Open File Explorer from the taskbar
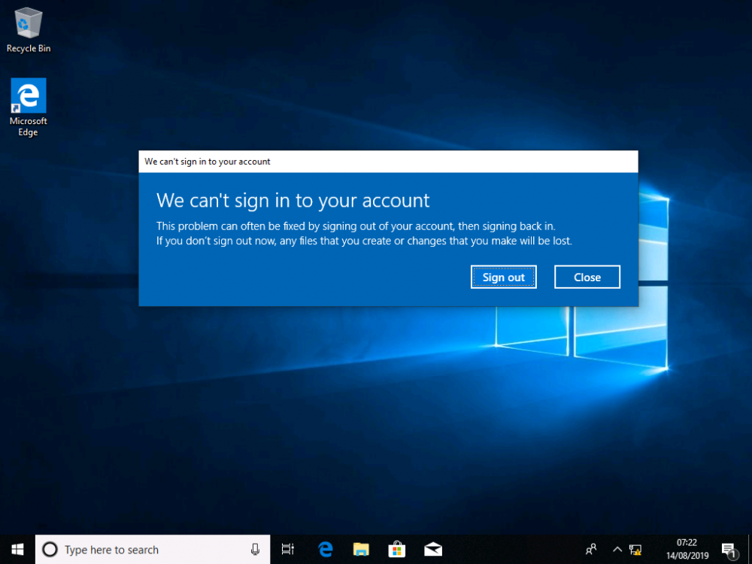The image size is (752, 564). 361,550
